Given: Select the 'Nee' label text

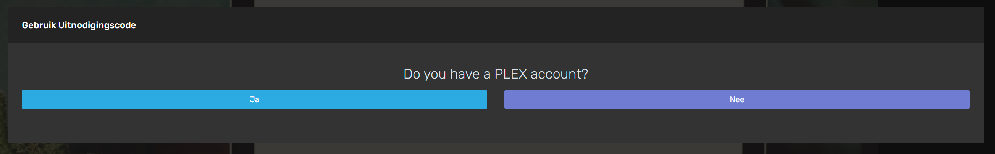Looking at the screenshot, I should pos(737,99).
